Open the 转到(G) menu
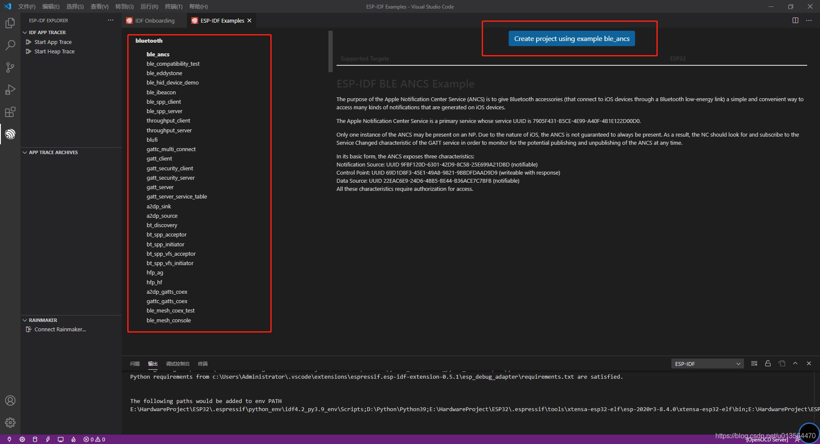820x444 pixels. [124, 6]
